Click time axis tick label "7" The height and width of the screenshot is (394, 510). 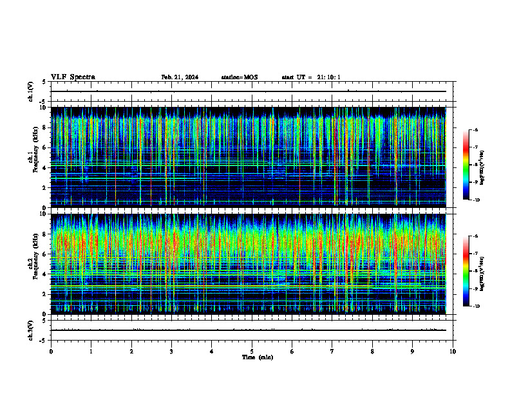(332, 352)
